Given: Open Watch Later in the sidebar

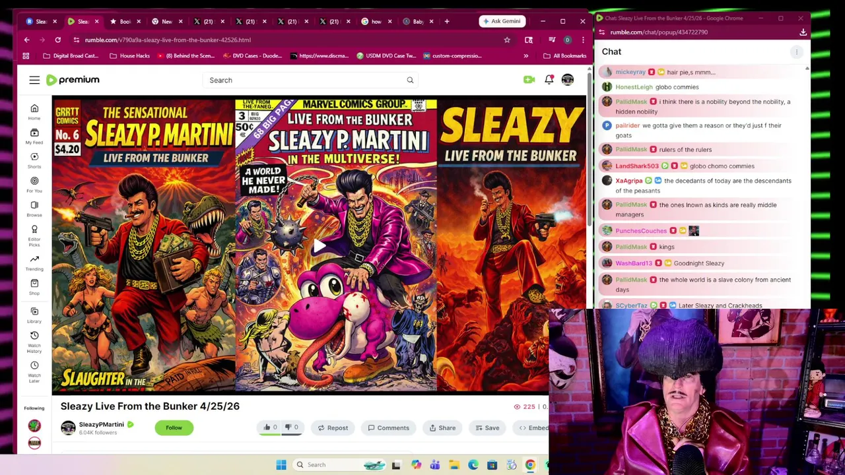Looking at the screenshot, I should pos(34,371).
